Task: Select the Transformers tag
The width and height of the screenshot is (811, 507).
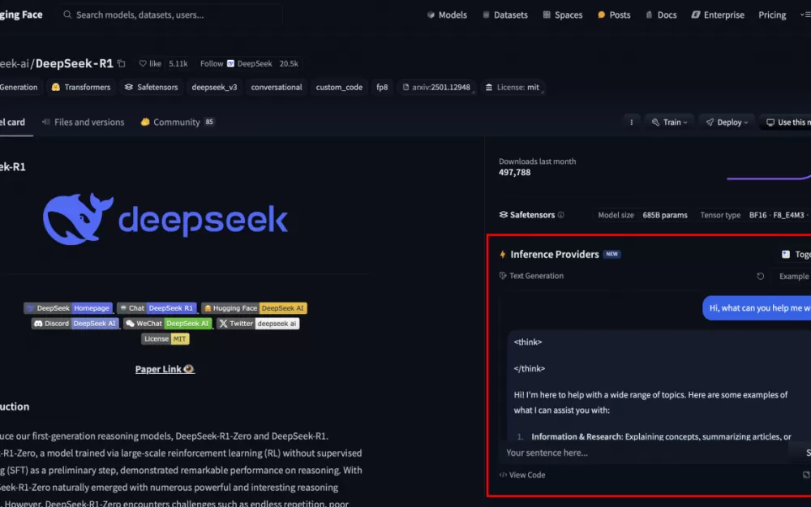Action: click(x=80, y=87)
